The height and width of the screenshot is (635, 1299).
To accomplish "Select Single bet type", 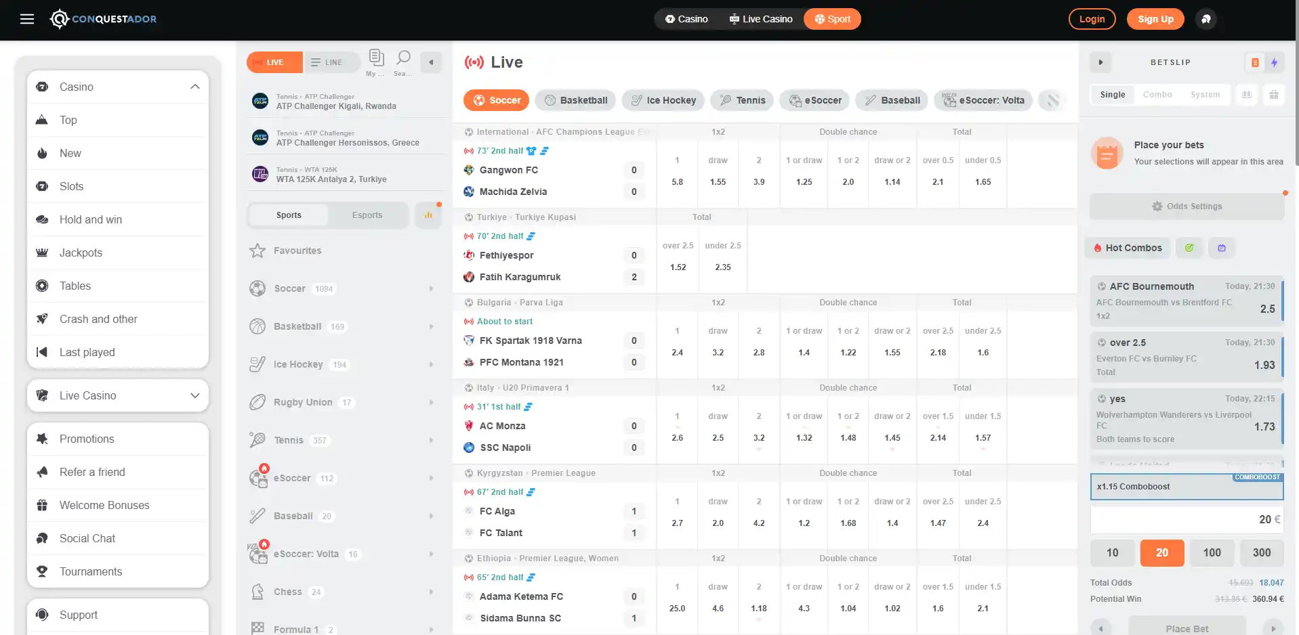I will pos(1113,95).
